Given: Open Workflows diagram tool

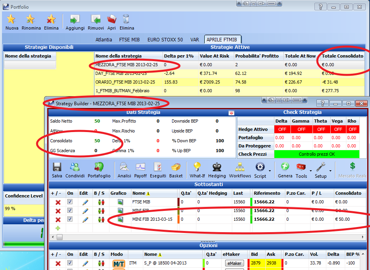Looking at the screenshot, I should pyautogui.click(x=240, y=167).
